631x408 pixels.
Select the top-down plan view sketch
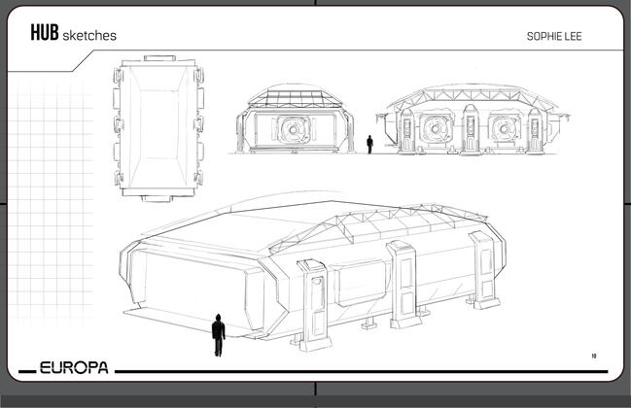point(158,128)
